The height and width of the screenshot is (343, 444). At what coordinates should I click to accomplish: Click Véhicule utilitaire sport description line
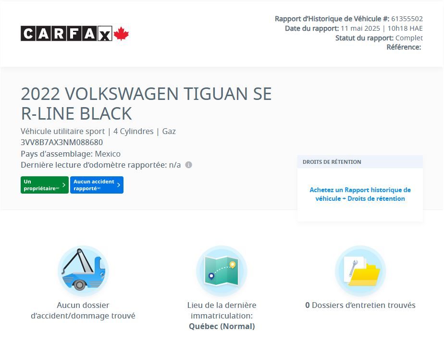pyautogui.click(x=98, y=131)
